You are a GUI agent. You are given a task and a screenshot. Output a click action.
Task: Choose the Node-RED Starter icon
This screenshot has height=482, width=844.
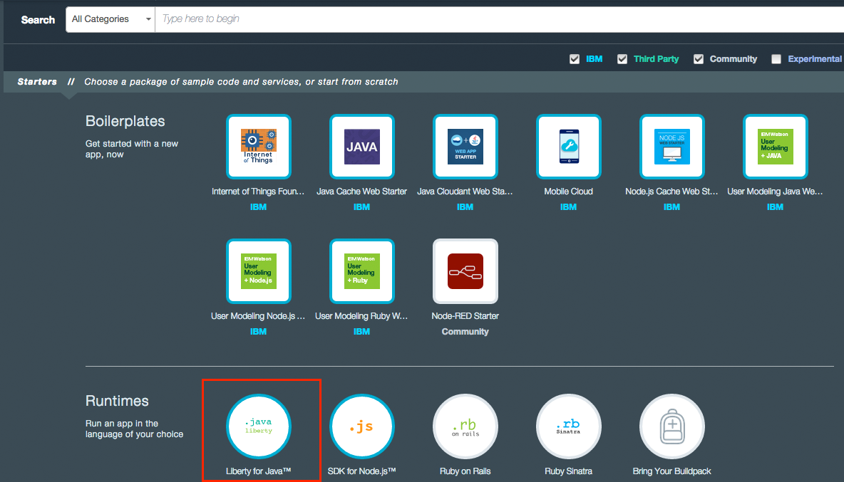pos(465,271)
